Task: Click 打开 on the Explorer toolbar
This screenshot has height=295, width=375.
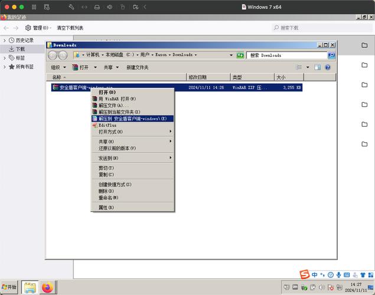Action: (80, 68)
